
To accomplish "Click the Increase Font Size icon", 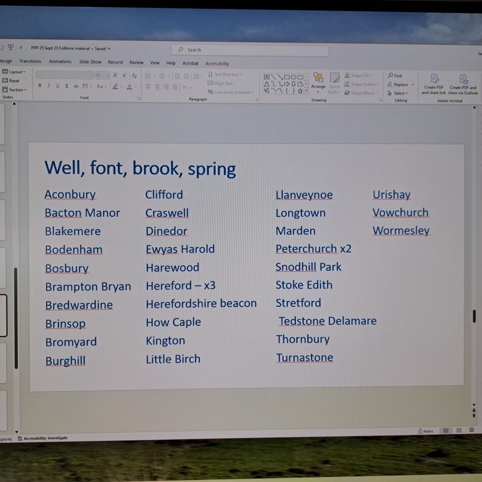I will 116,75.
